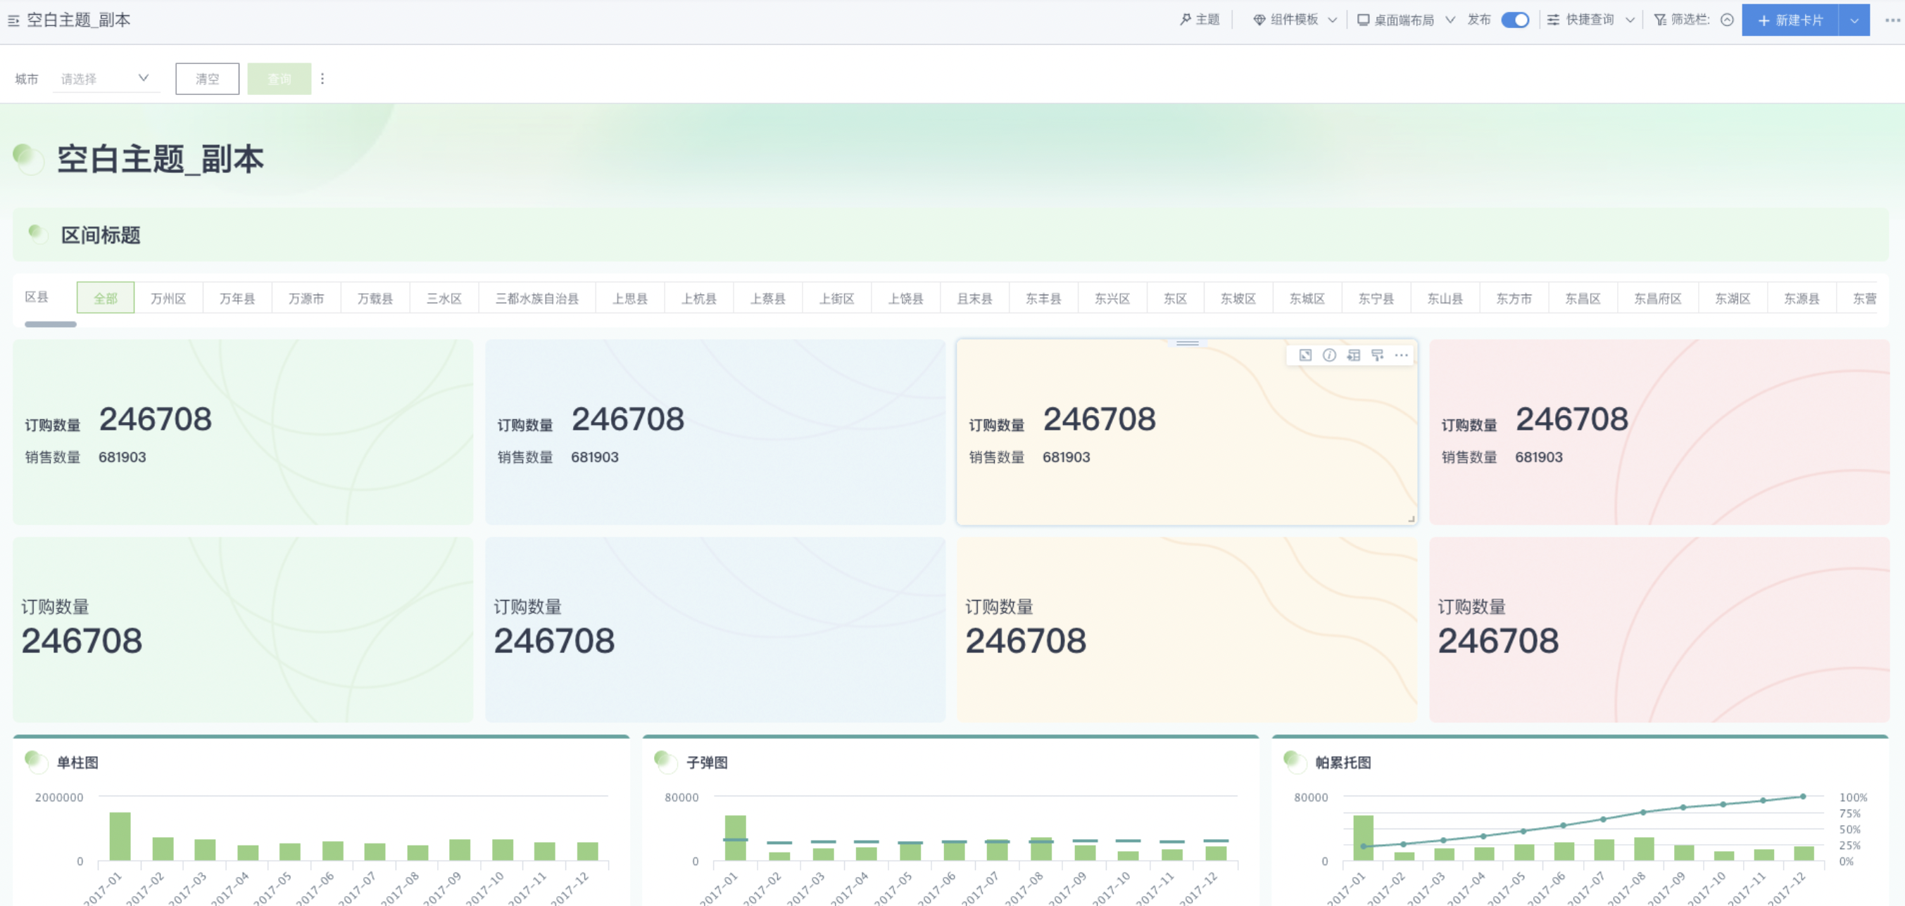Image resolution: width=1905 pixels, height=906 pixels.
Task: Click the green orb icon of 帕累托图
Action: pos(1295,762)
